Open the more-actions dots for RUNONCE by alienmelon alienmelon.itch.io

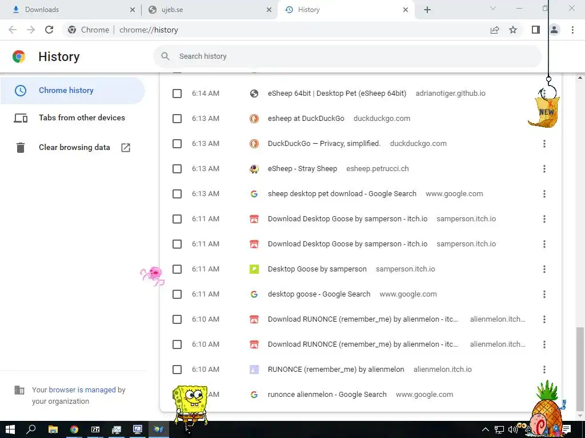[x=544, y=370]
